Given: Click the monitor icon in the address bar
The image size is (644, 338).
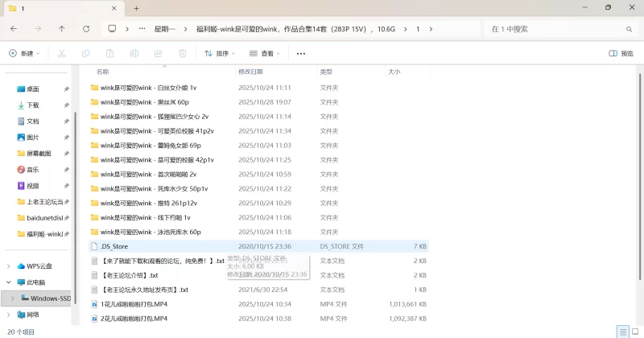Looking at the screenshot, I should pos(112,28).
